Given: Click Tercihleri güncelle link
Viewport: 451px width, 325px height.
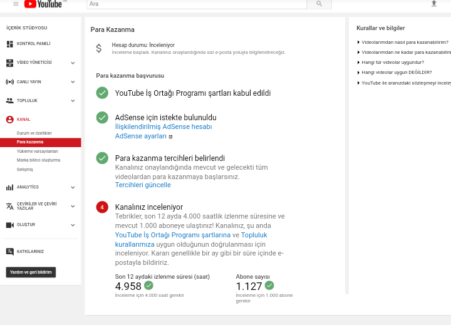Looking at the screenshot, I should click(x=143, y=185).
